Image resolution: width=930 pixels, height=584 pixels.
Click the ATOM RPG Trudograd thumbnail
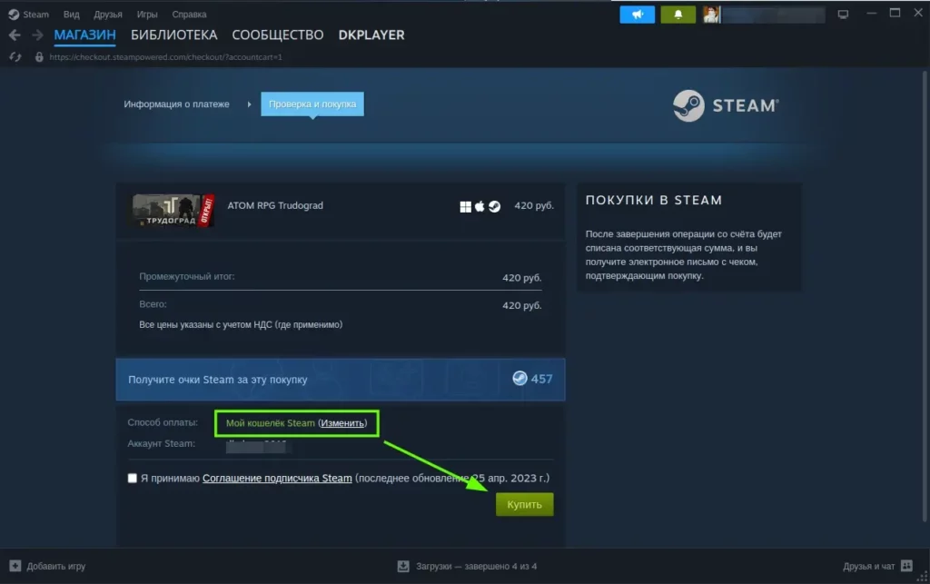[173, 211]
